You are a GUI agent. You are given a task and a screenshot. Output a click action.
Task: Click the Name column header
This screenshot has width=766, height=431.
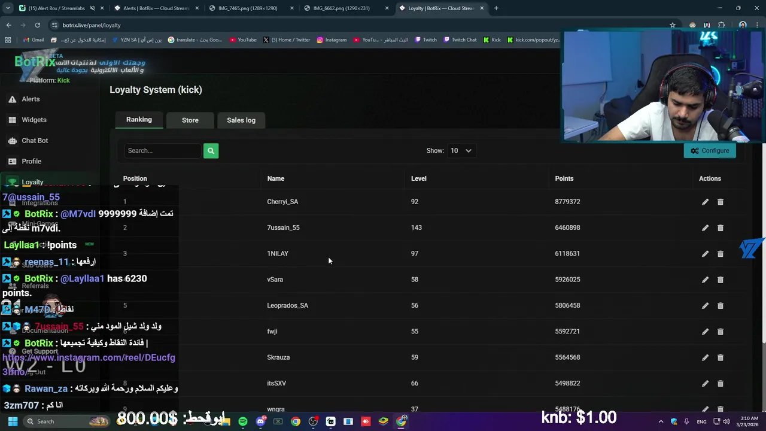tap(275, 178)
